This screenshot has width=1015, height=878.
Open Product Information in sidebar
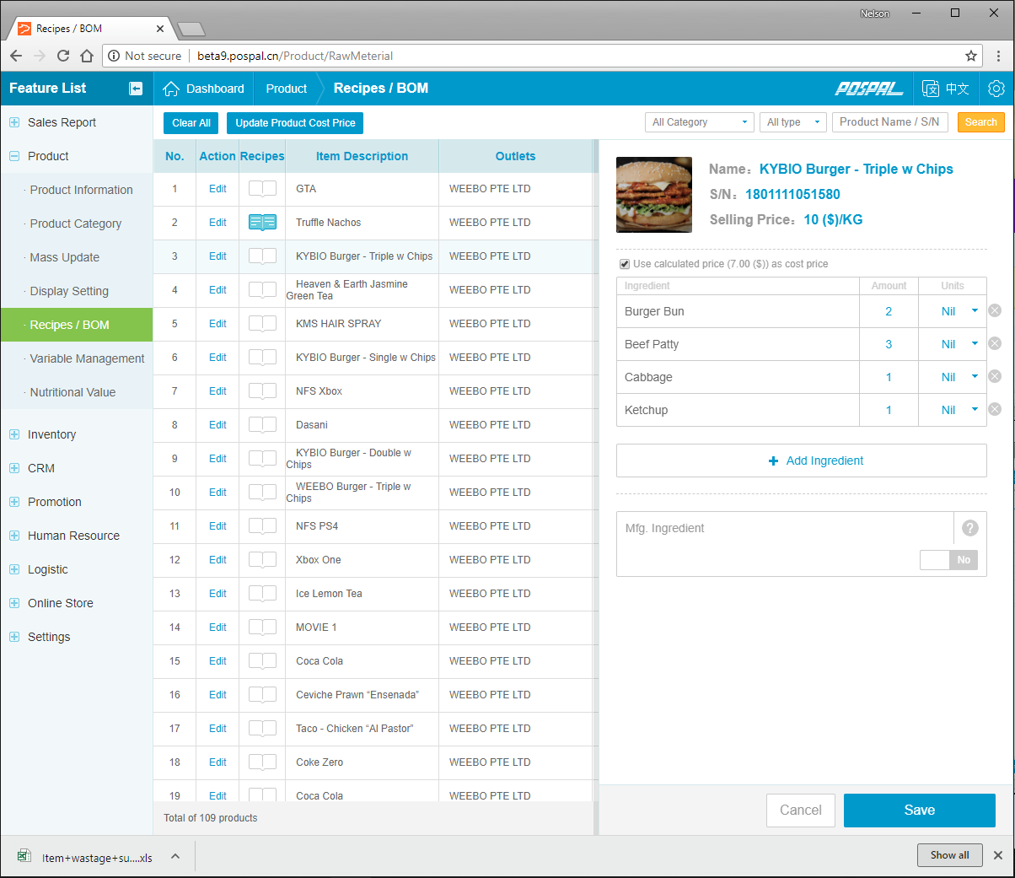81,190
